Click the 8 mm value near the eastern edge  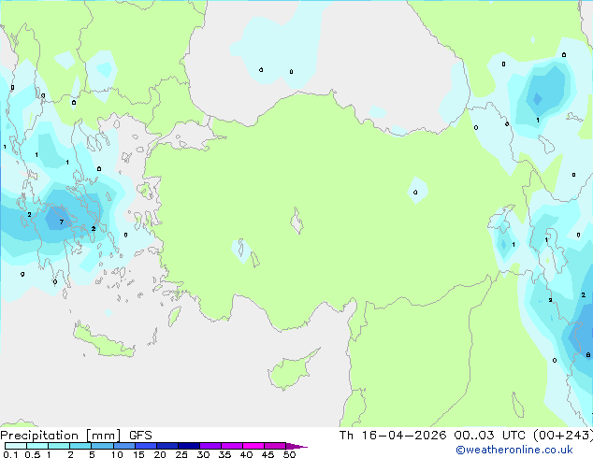587,355
